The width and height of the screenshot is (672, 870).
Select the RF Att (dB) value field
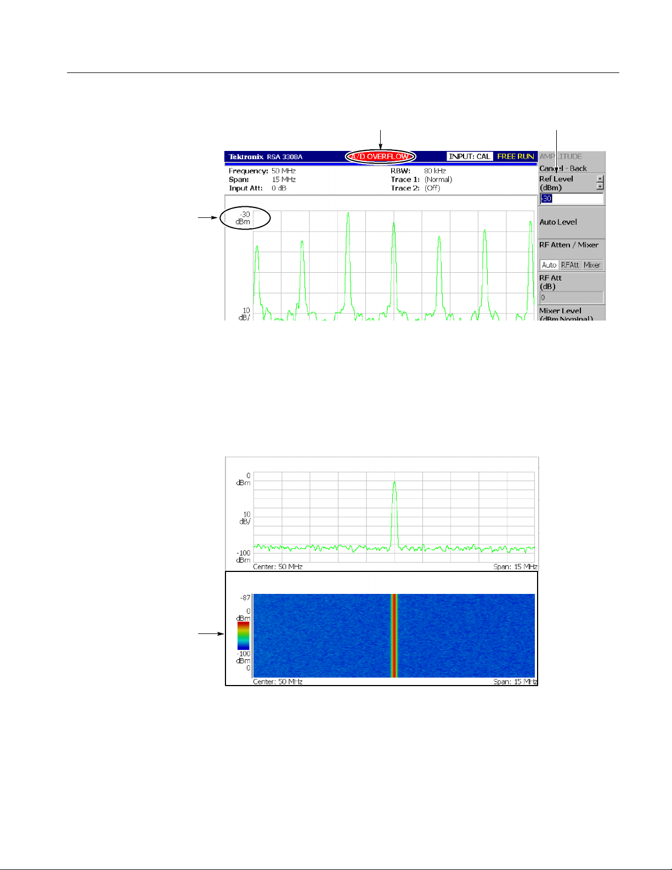pos(571,298)
